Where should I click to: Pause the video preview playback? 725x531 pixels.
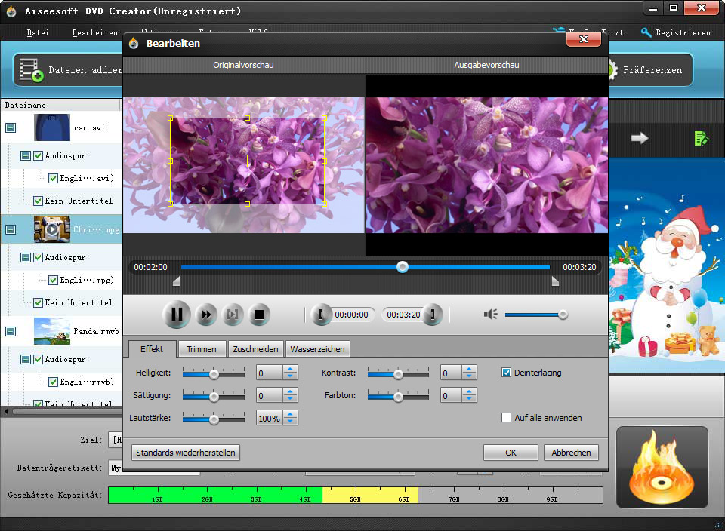[x=177, y=315]
